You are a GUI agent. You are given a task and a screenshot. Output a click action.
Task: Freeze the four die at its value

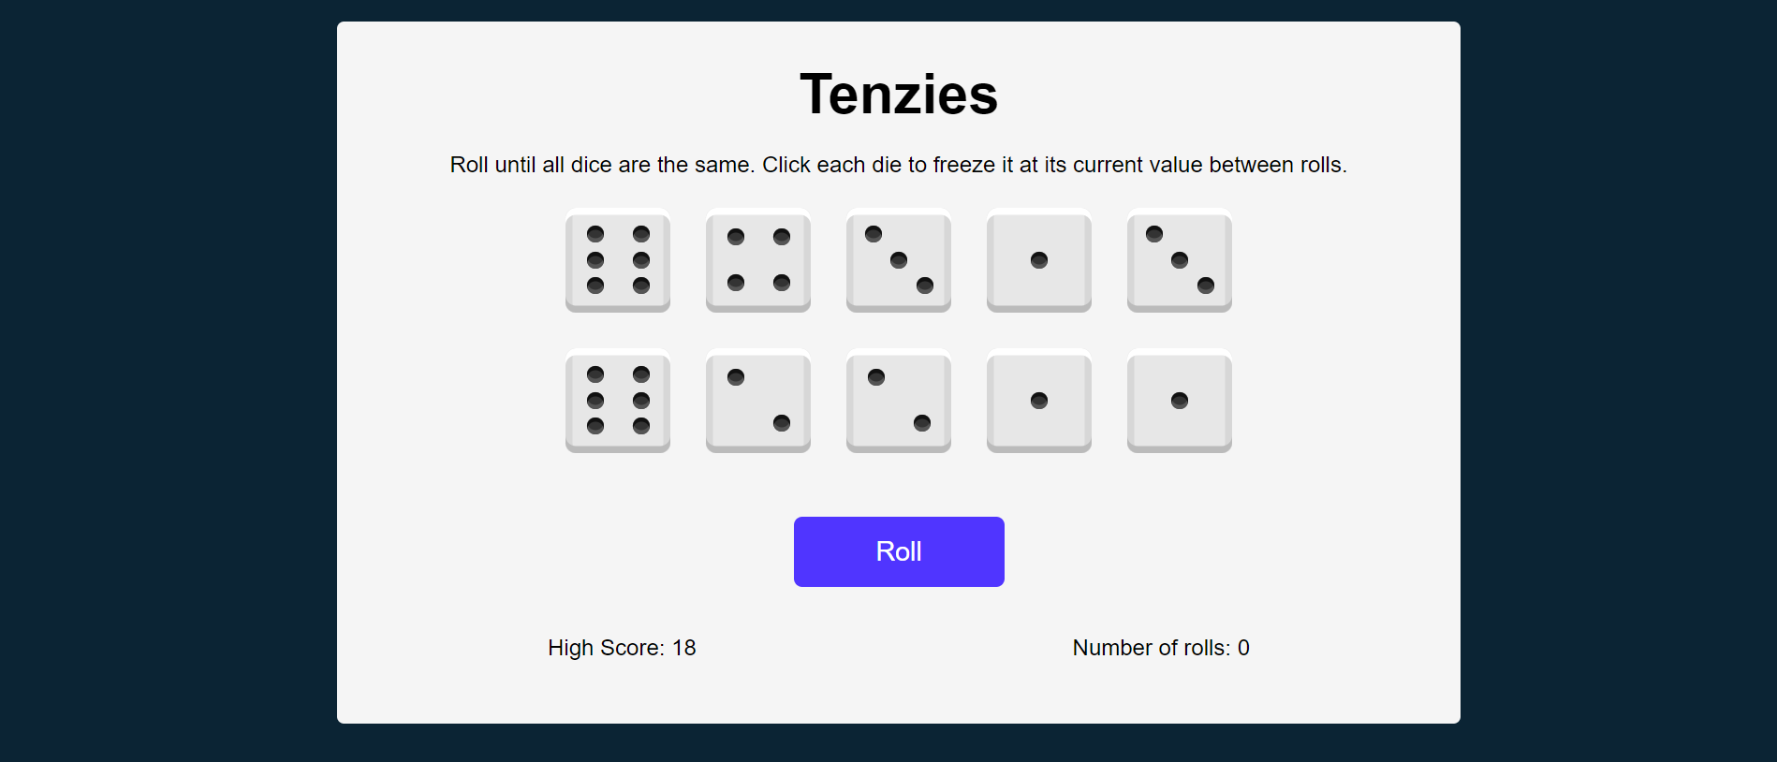click(x=757, y=261)
